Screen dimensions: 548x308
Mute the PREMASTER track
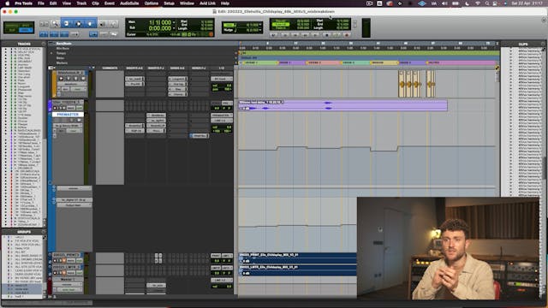point(80,120)
